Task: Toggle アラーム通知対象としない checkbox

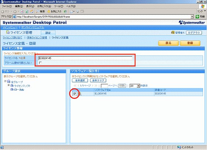Action: (x=40, y=63)
